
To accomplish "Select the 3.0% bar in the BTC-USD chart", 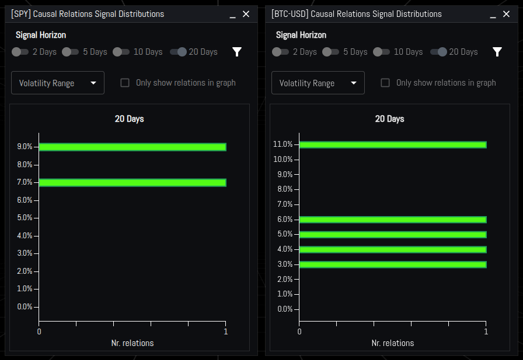I will point(393,264).
